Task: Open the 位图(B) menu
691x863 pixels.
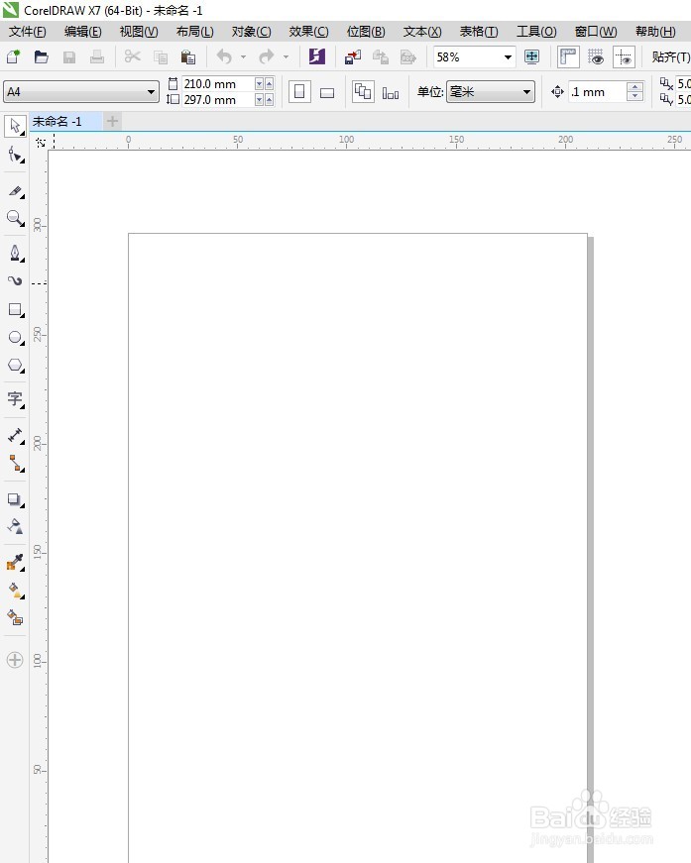Action: tap(366, 32)
